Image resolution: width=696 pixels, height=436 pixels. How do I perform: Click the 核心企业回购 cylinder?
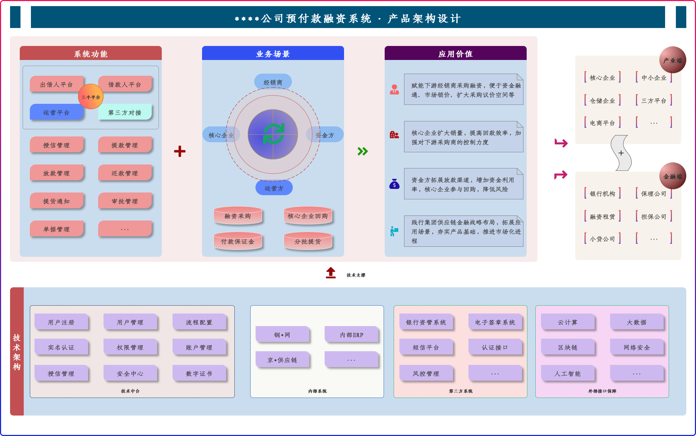pyautogui.click(x=308, y=215)
